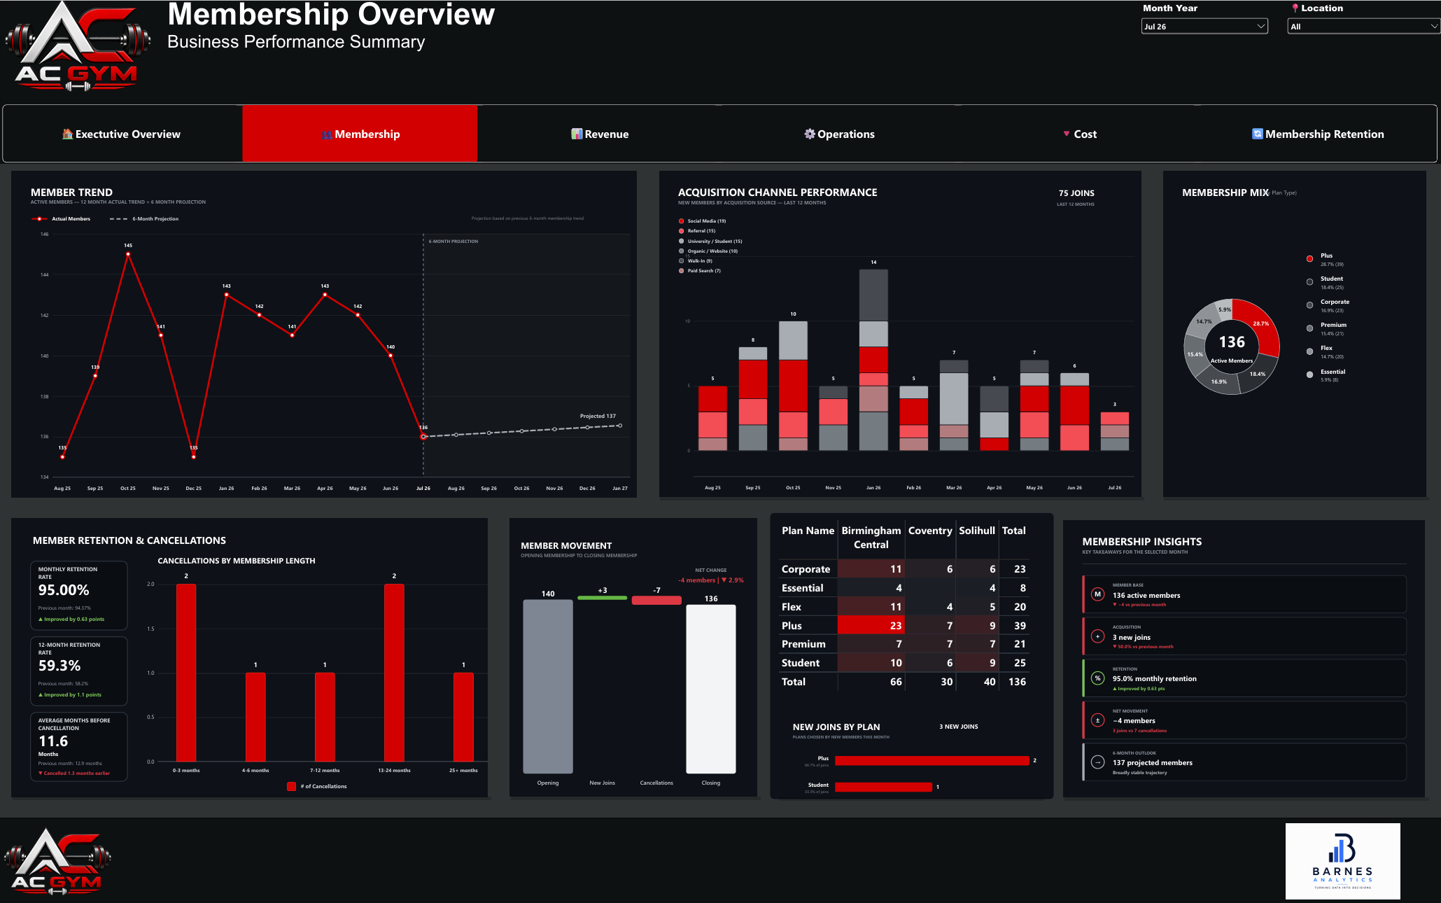The width and height of the screenshot is (1441, 903).
Task: Go to the Operations tab
Action: [839, 134]
